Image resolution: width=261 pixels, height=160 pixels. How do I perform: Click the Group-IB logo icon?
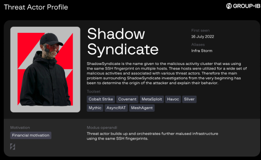click(229, 6)
